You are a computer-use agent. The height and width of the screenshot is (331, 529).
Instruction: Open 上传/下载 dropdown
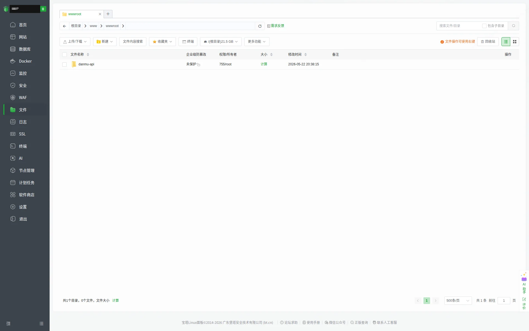point(75,42)
